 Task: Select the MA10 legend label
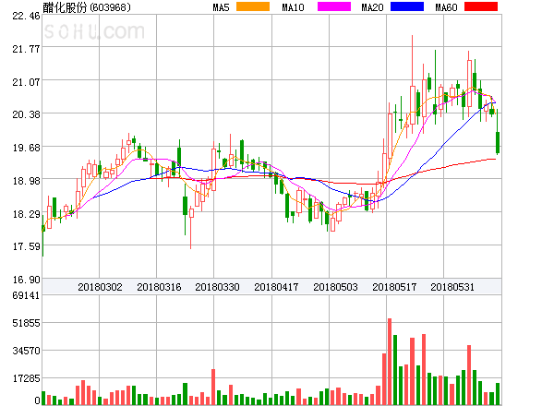click(x=293, y=7)
